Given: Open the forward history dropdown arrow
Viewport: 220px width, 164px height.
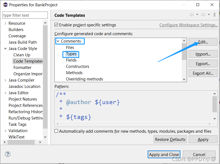Looking at the screenshot, I should [x=209, y=15].
